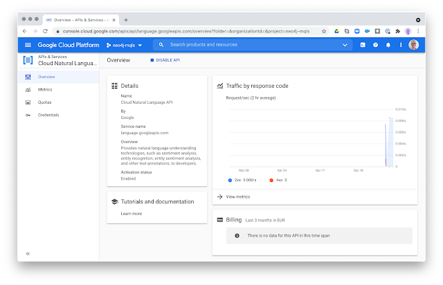Open the hamburger navigation menu

[28, 45]
